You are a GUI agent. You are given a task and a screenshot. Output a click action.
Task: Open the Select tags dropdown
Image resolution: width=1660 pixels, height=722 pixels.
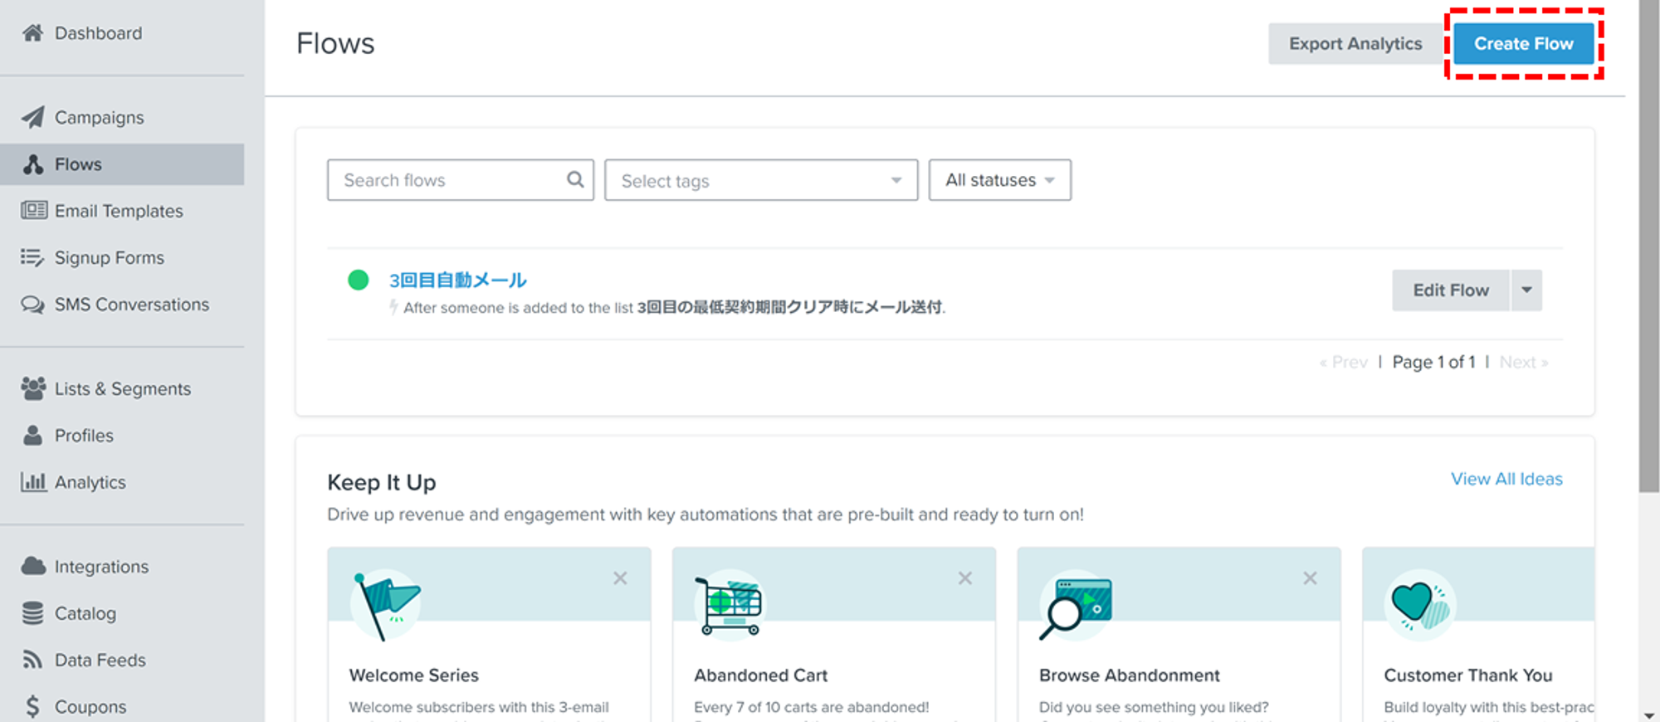(x=761, y=180)
